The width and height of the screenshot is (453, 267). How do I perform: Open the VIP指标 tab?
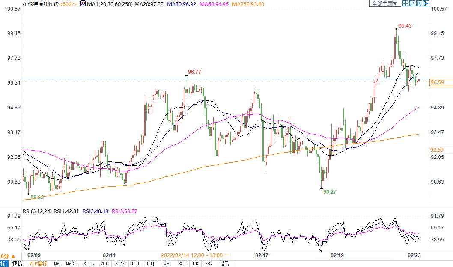38,264
